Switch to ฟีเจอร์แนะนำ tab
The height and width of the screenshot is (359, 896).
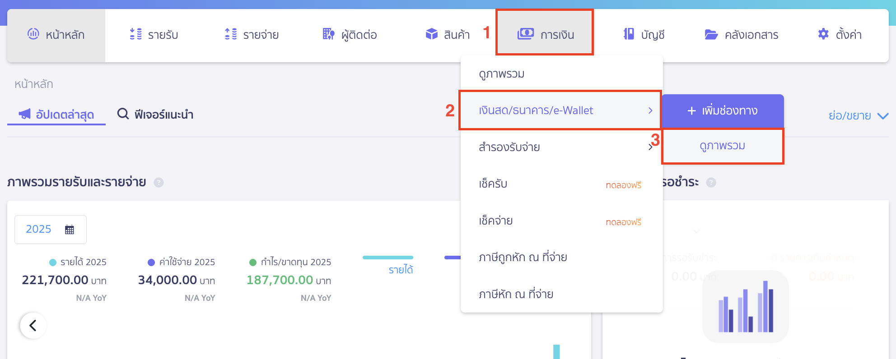click(155, 114)
